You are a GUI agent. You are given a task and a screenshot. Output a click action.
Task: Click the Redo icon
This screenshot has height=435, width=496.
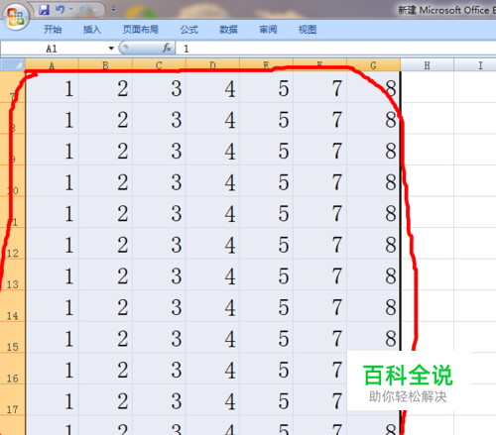[x=84, y=10]
